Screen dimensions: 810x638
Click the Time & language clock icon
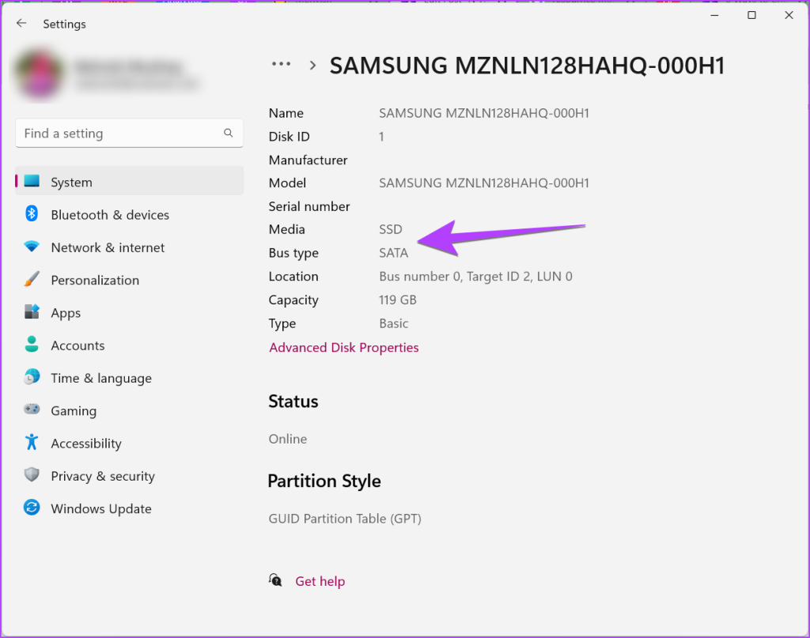point(32,377)
